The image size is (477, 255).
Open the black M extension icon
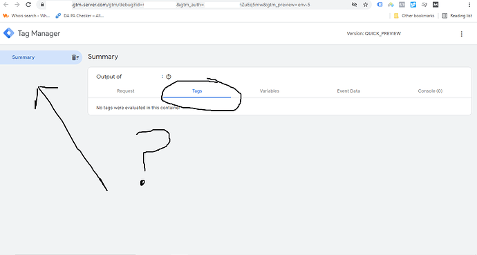click(x=436, y=5)
